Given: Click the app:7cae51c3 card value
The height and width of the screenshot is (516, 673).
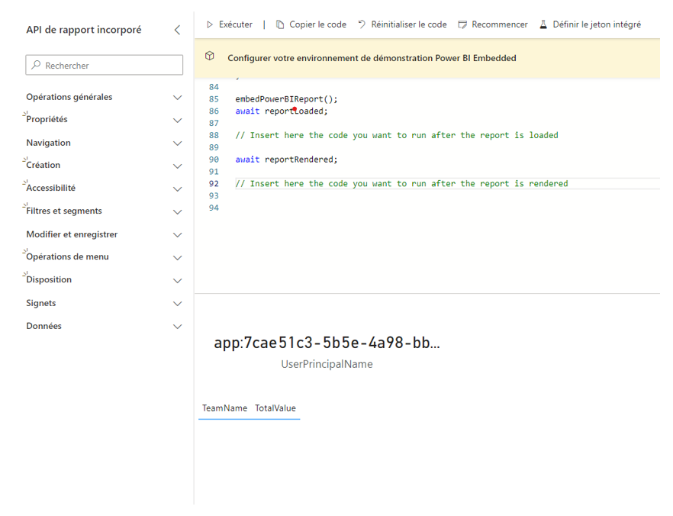Looking at the screenshot, I should [x=327, y=343].
